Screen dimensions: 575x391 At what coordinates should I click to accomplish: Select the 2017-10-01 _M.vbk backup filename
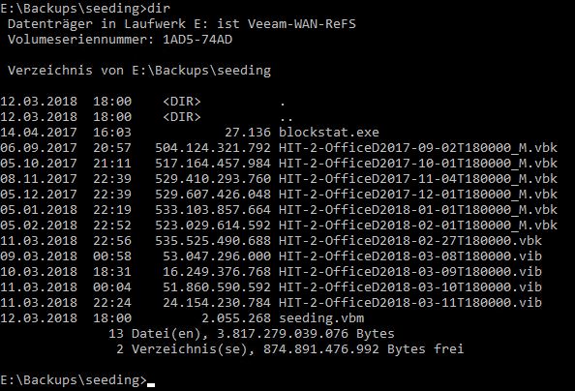[417, 164]
